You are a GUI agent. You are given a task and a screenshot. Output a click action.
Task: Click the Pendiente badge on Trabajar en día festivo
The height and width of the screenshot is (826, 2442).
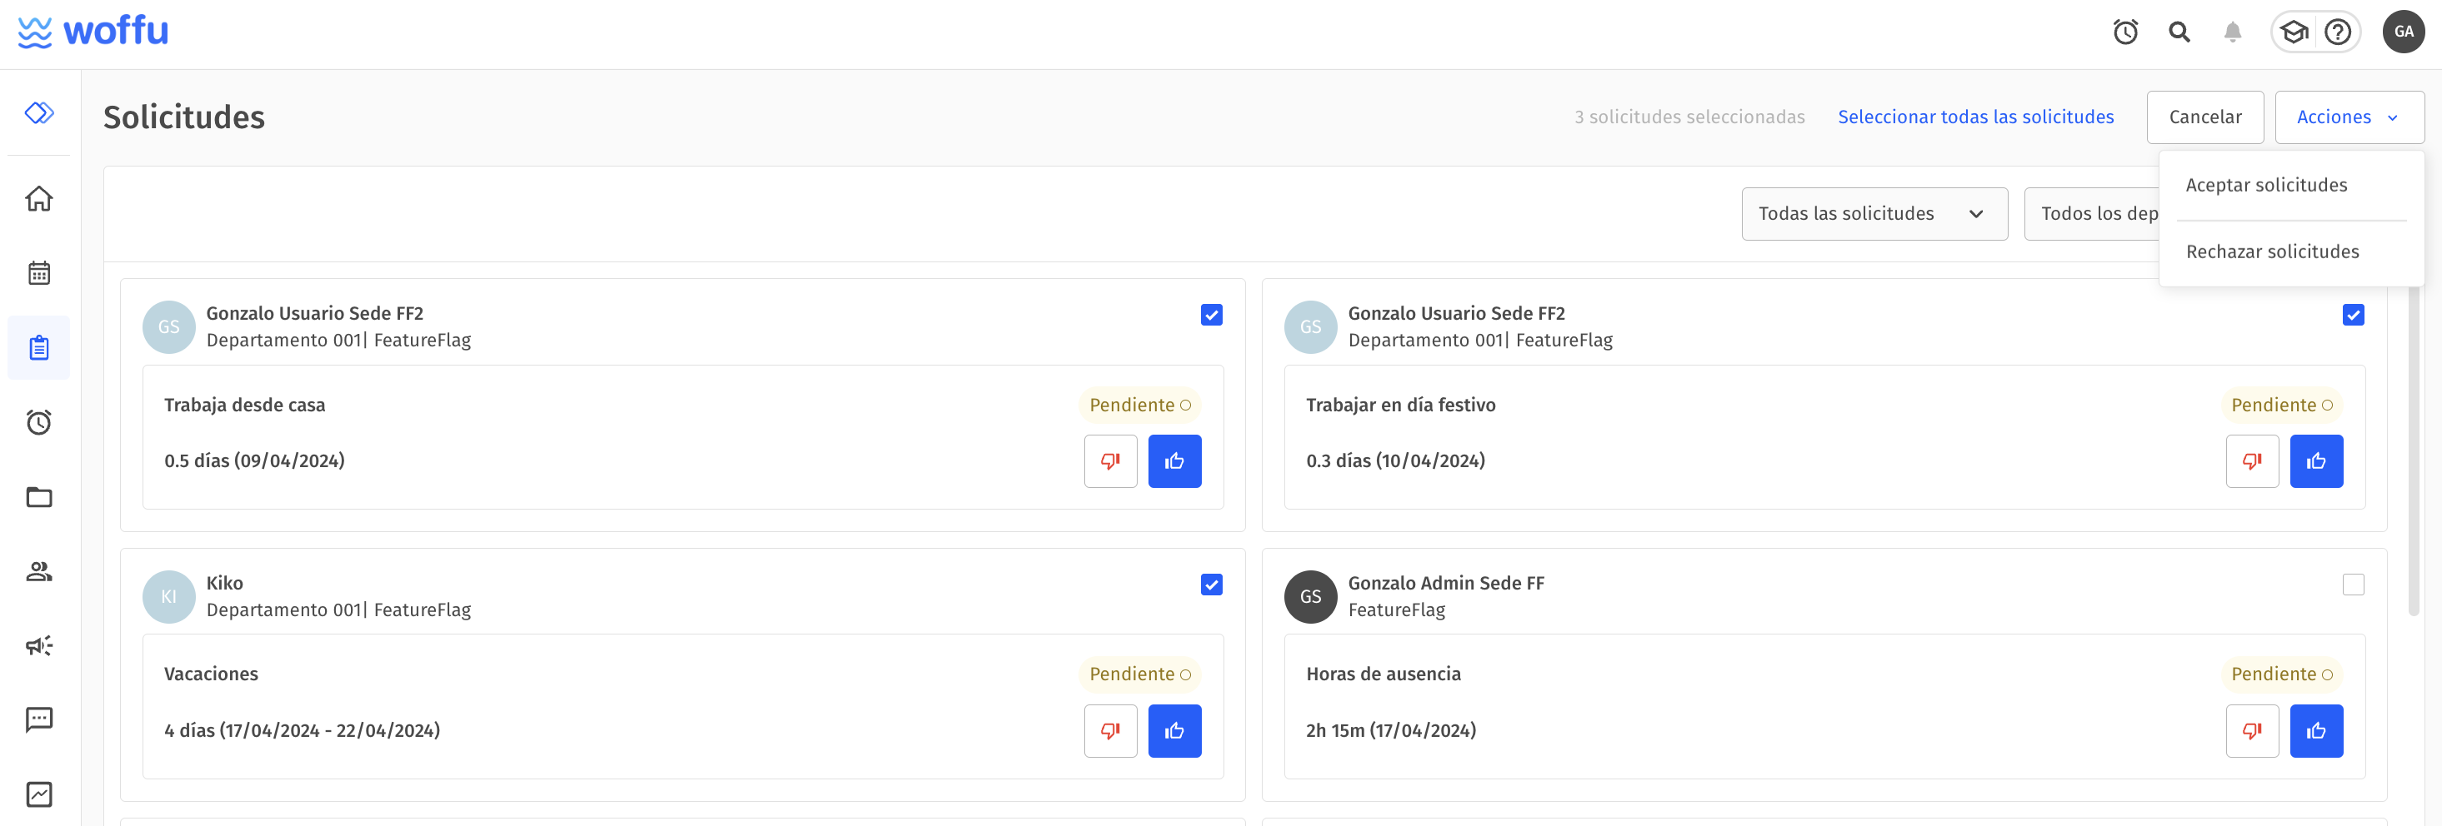point(2281,406)
